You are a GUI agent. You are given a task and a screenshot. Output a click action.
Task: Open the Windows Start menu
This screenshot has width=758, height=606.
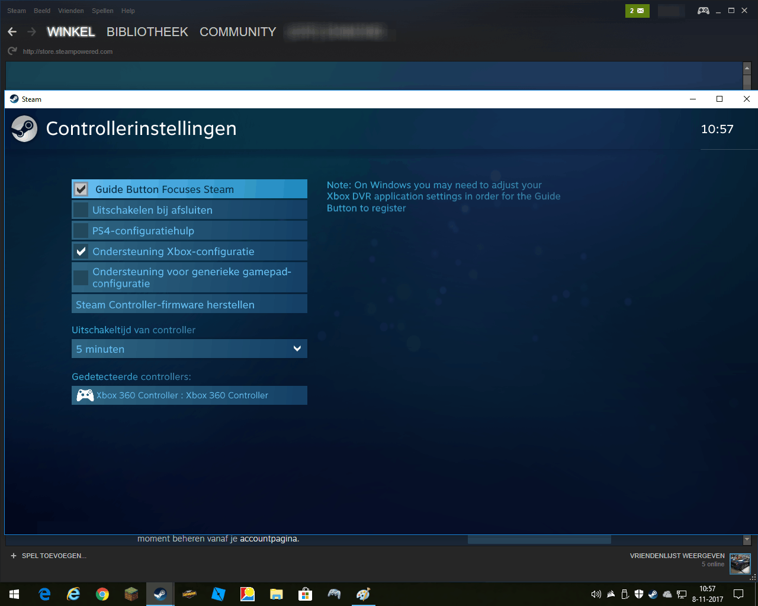14,594
